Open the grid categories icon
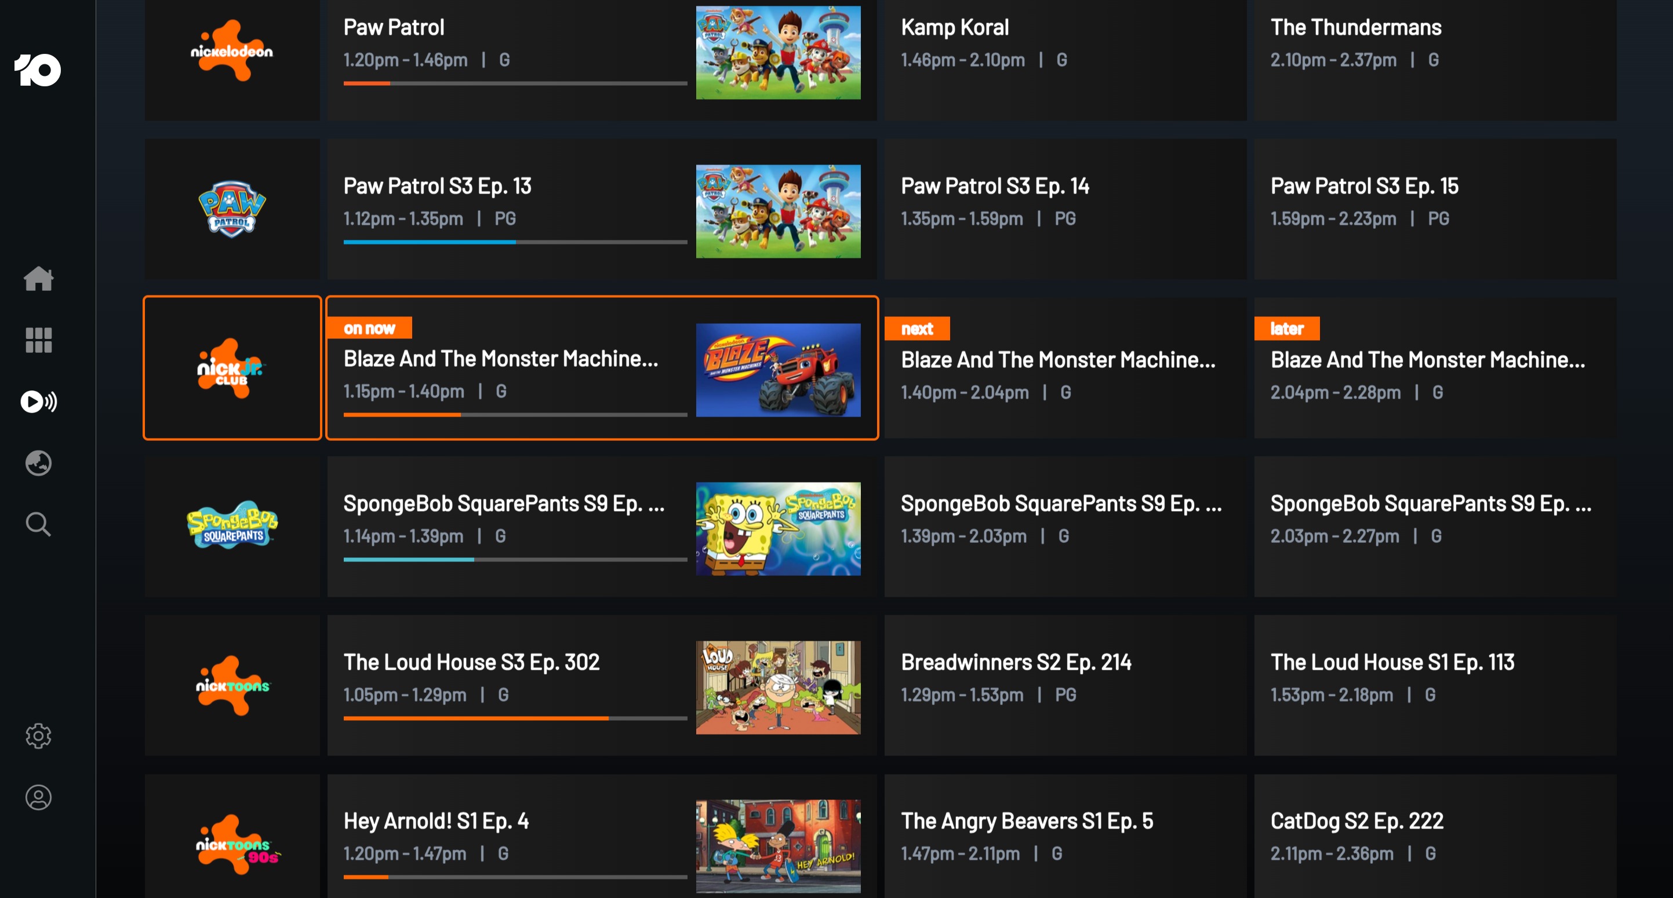 pyautogui.click(x=38, y=340)
